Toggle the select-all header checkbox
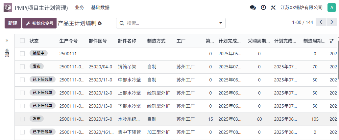The width and height of the screenshot is (339, 140). [22, 41]
